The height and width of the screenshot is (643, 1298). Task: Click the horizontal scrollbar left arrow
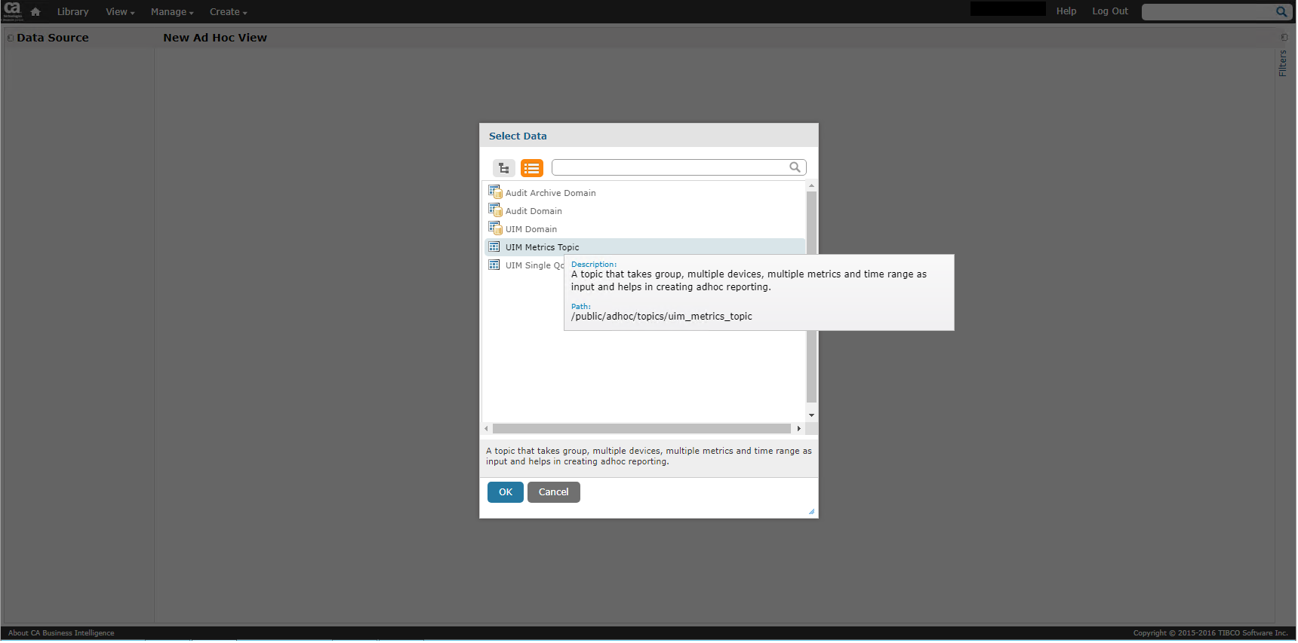pyautogui.click(x=487, y=429)
